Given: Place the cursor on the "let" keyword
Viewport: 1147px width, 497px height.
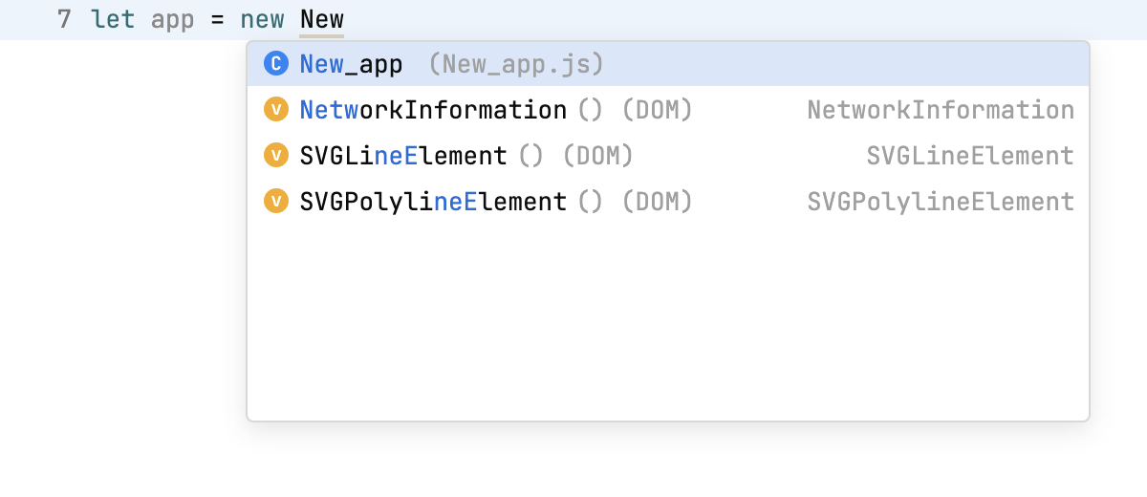Looking at the screenshot, I should tap(113, 19).
